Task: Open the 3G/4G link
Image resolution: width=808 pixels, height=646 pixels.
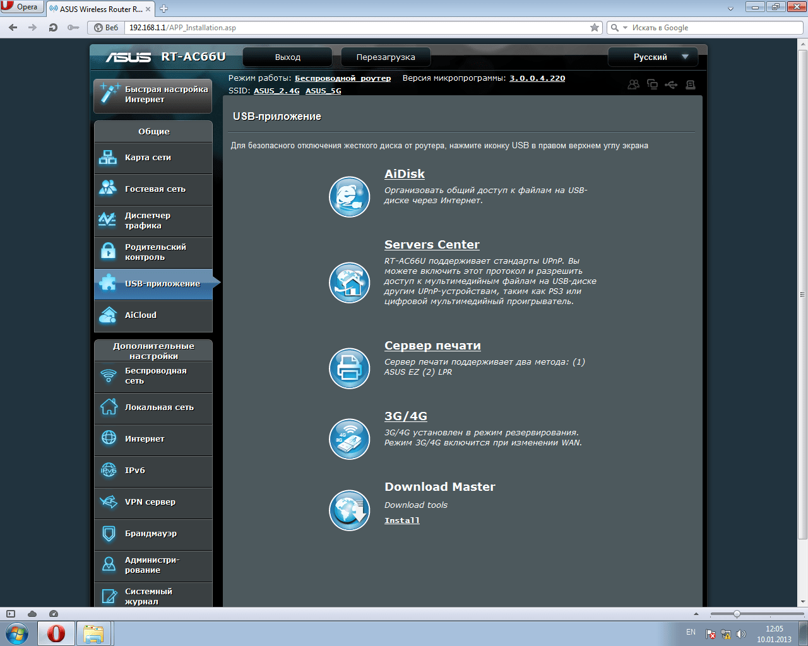Action: point(406,416)
